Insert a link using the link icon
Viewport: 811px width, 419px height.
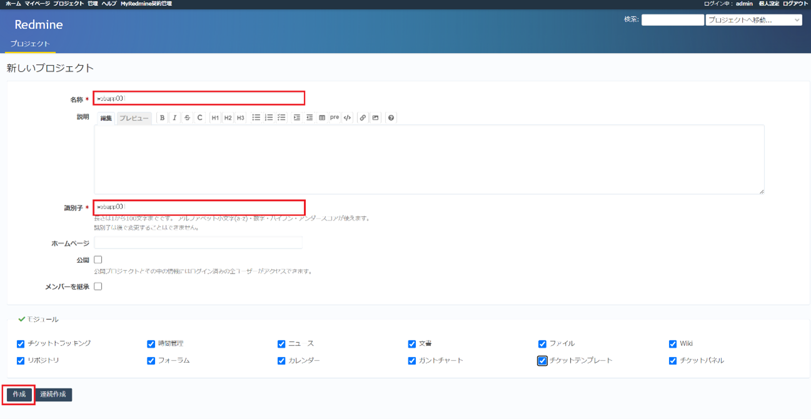coord(363,117)
